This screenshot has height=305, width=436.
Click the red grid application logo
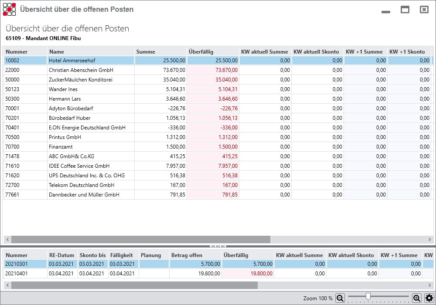9,9
